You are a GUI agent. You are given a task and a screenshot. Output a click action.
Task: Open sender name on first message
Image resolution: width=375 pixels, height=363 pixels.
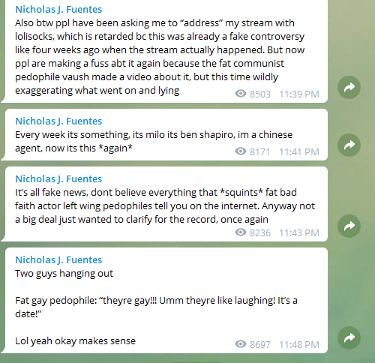coord(58,10)
